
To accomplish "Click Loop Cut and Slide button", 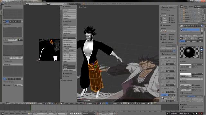I will [70, 51].
